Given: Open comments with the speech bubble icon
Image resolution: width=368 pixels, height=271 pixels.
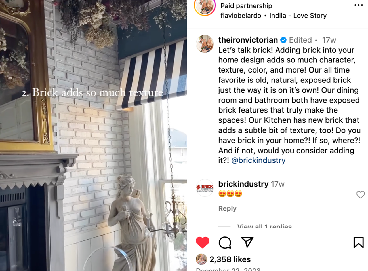Looking at the screenshot, I should click(225, 242).
